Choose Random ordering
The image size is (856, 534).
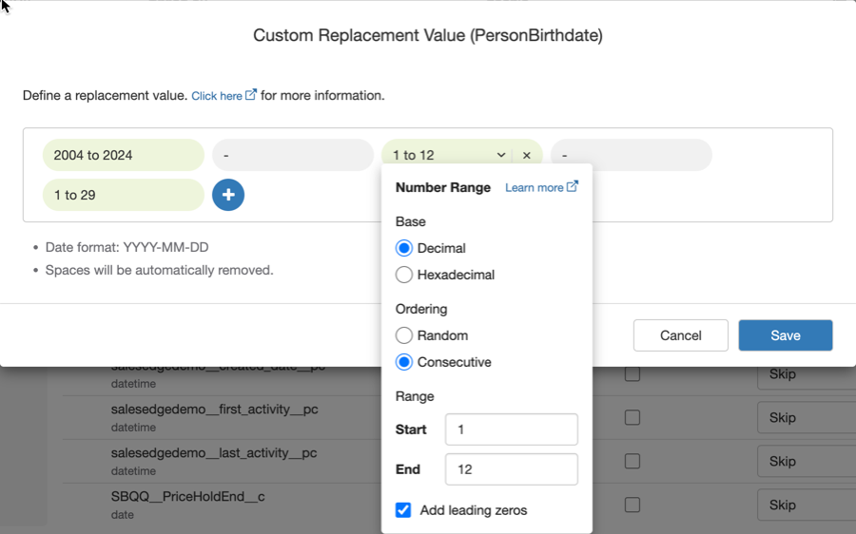point(404,334)
